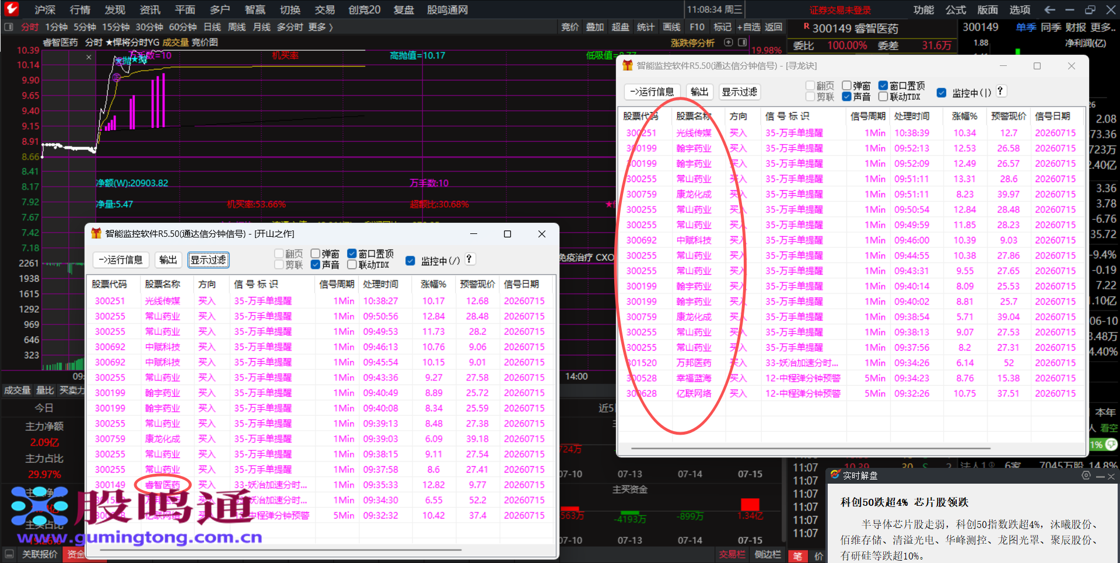Image resolution: width=1120 pixels, height=563 pixels.
Task: Click 显示过滤 button in 寻龙诀 window
Action: (x=740, y=92)
